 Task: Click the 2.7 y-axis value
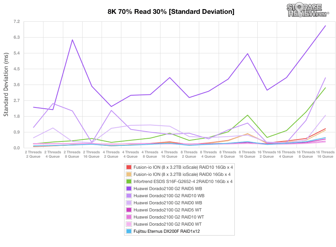(x=17, y=100)
